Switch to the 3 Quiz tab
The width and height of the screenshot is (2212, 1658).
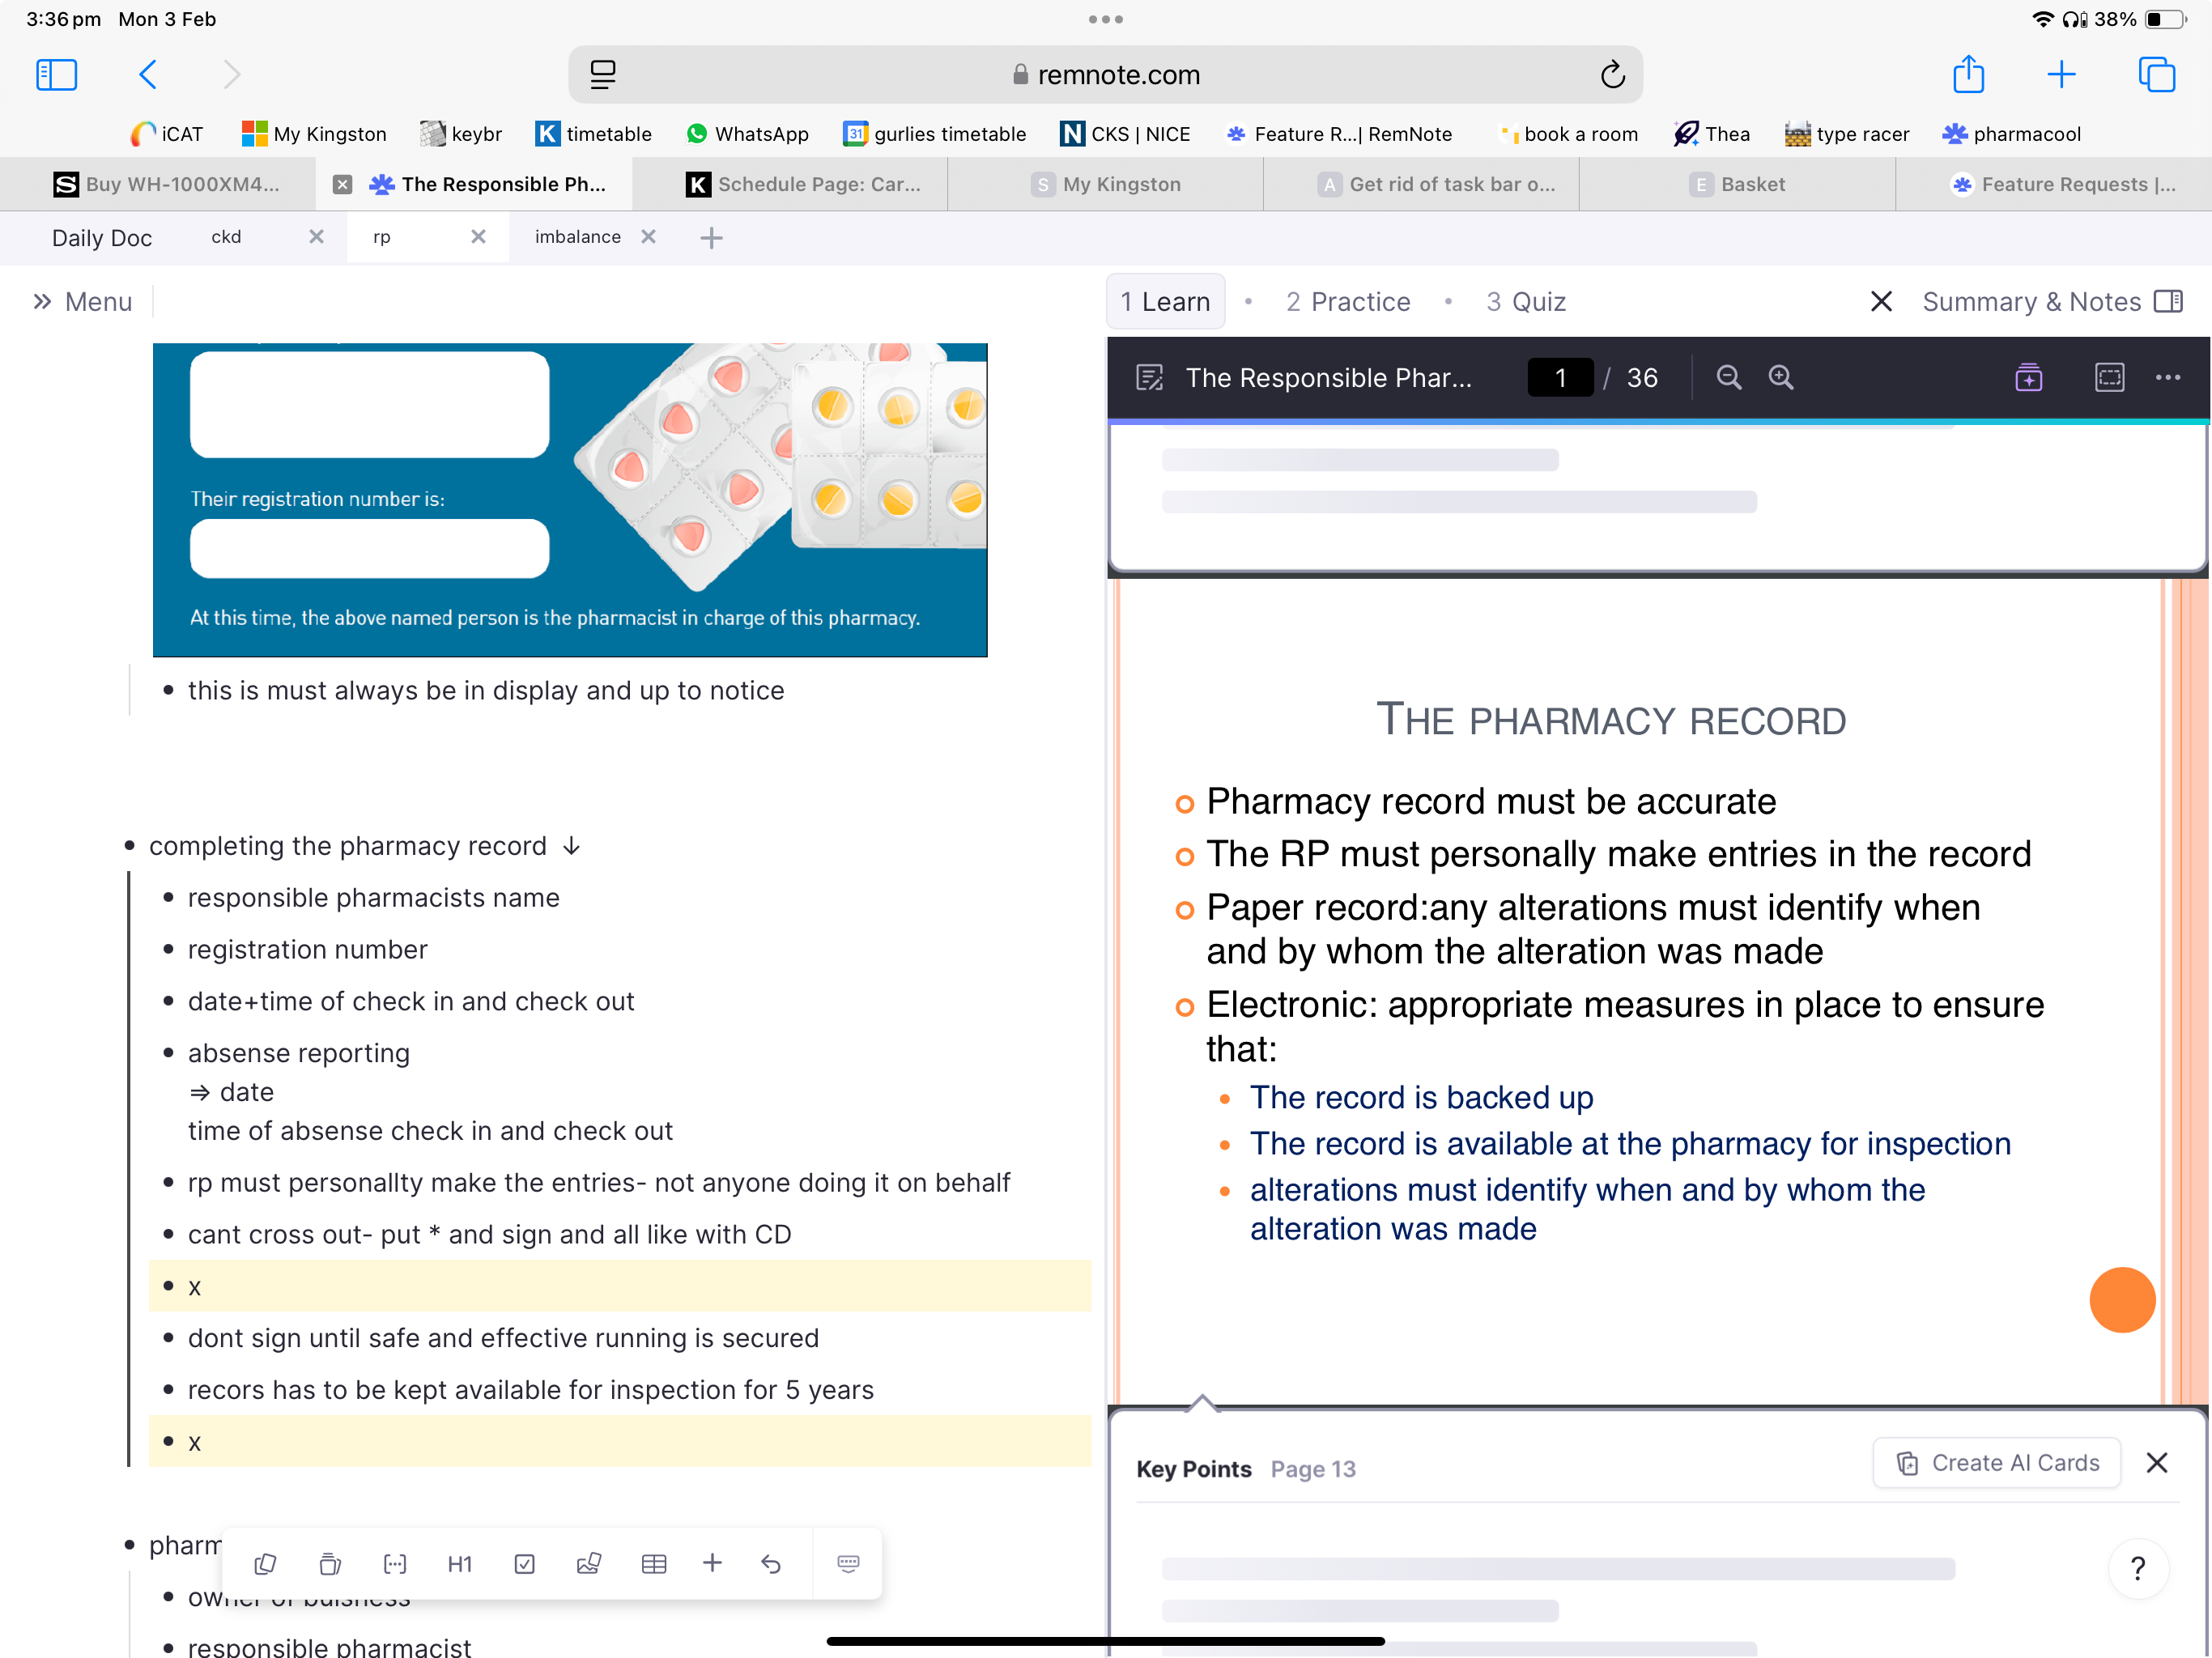coord(1526,301)
